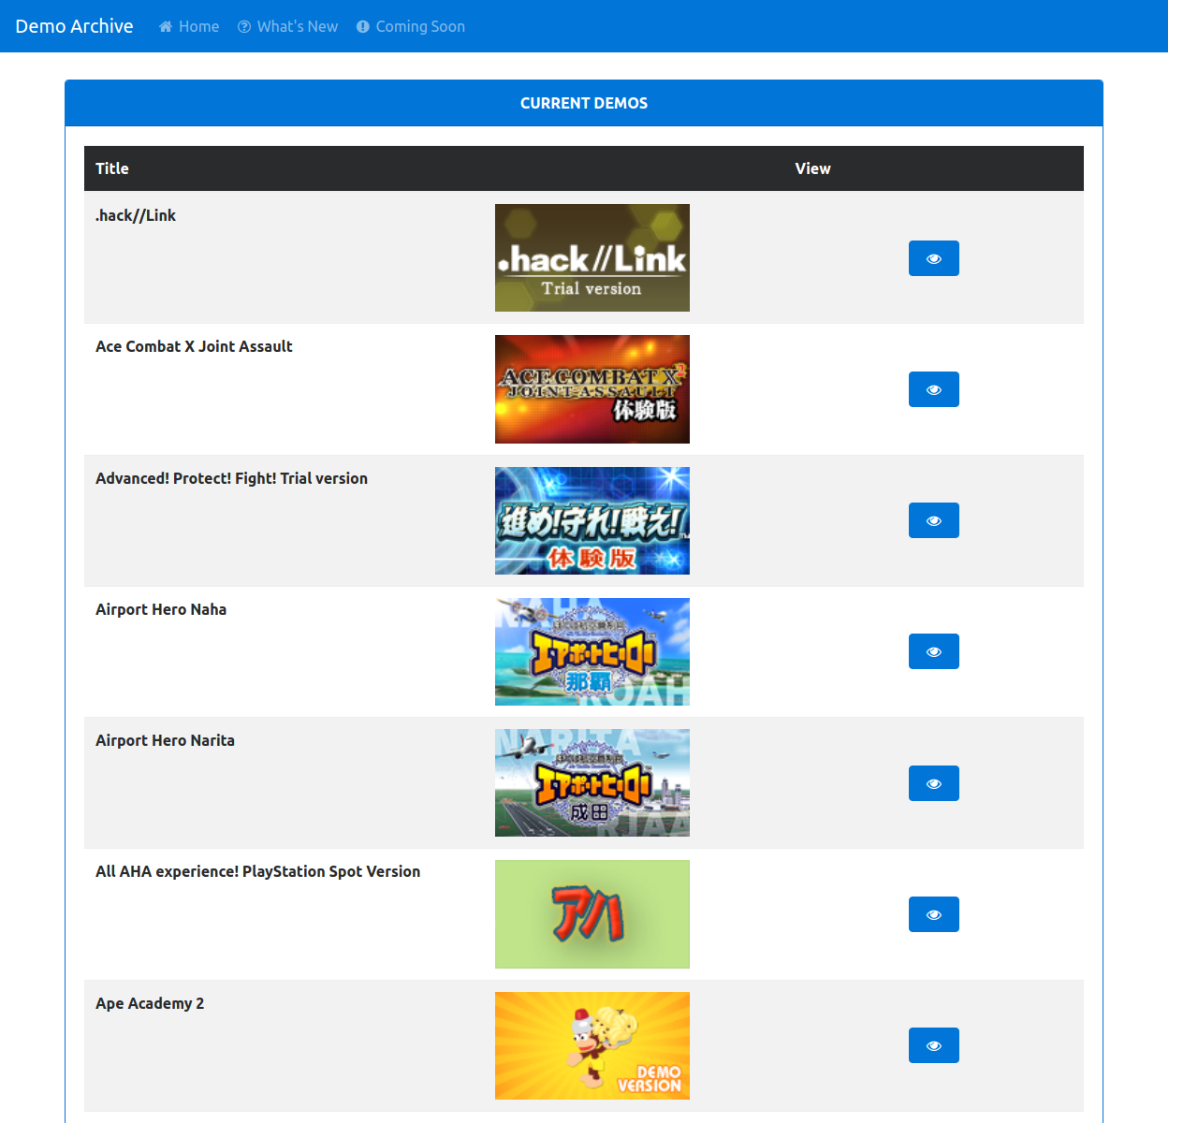The image size is (1198, 1123).
Task: View the Airport Hero Naha demo
Action: click(x=934, y=651)
